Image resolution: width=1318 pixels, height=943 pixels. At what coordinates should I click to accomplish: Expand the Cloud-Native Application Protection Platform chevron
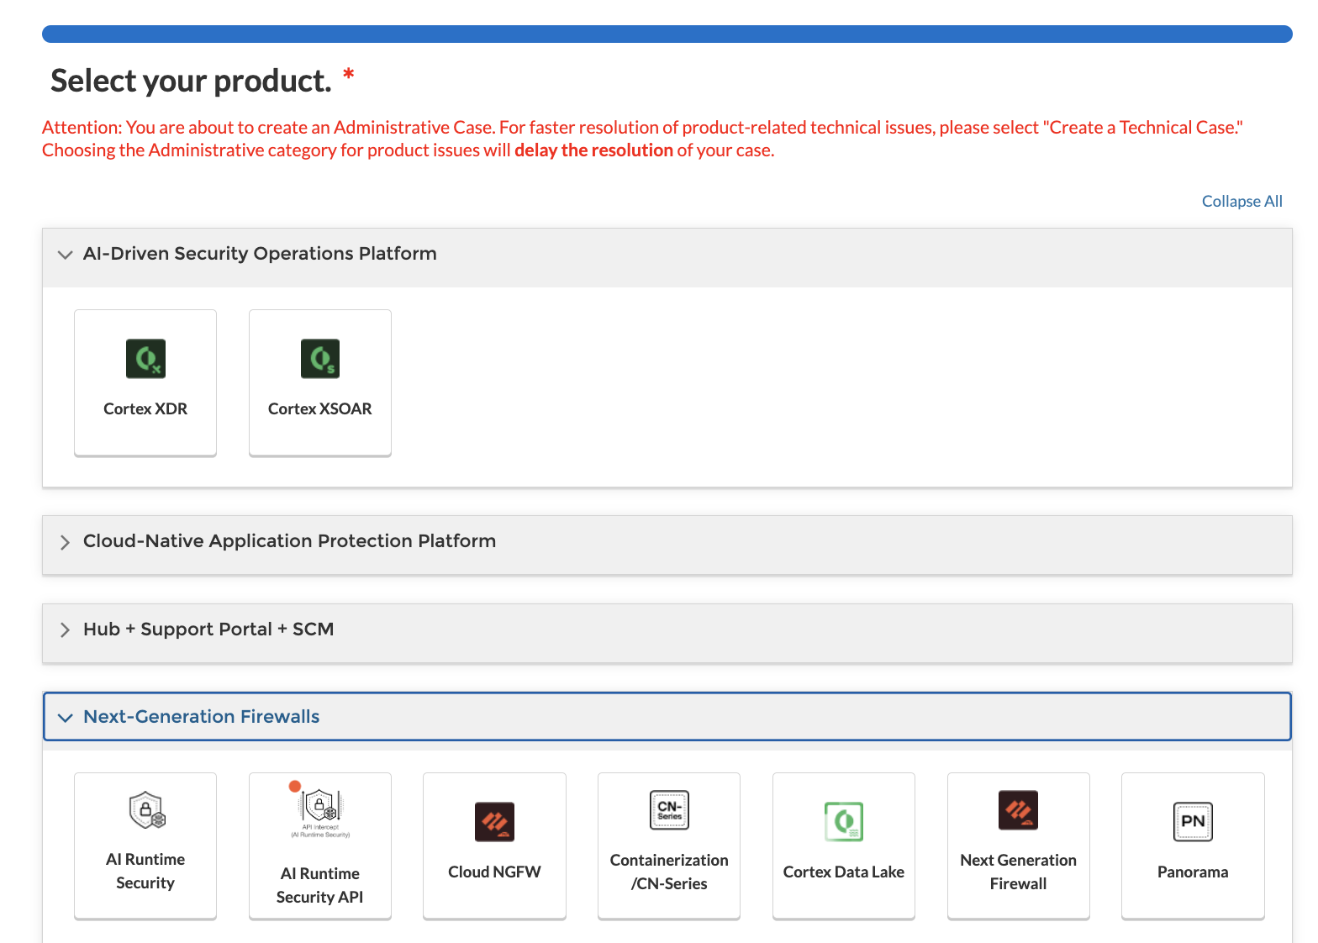65,542
